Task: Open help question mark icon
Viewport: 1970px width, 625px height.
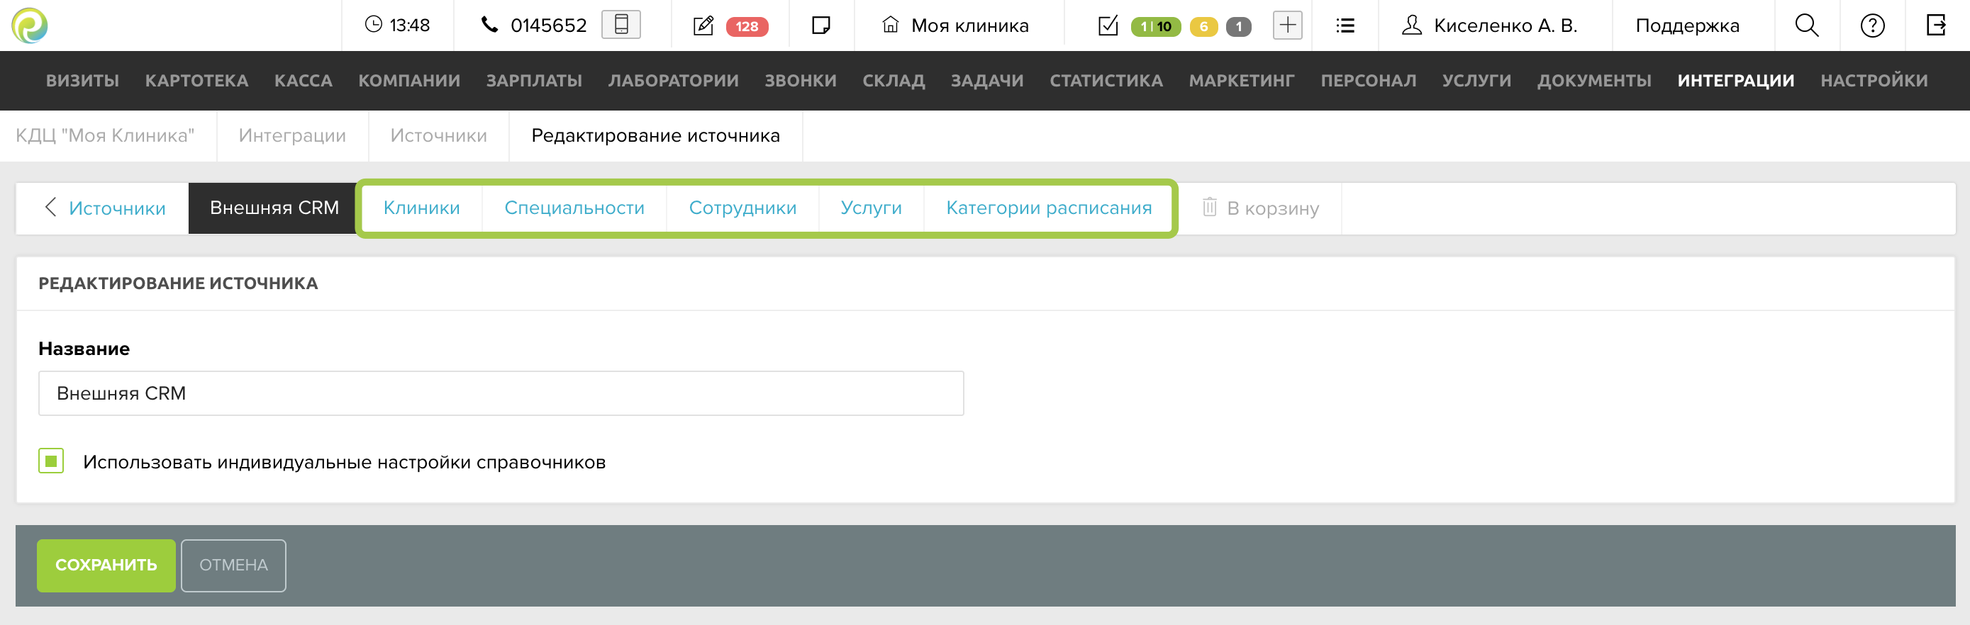Action: [1872, 26]
